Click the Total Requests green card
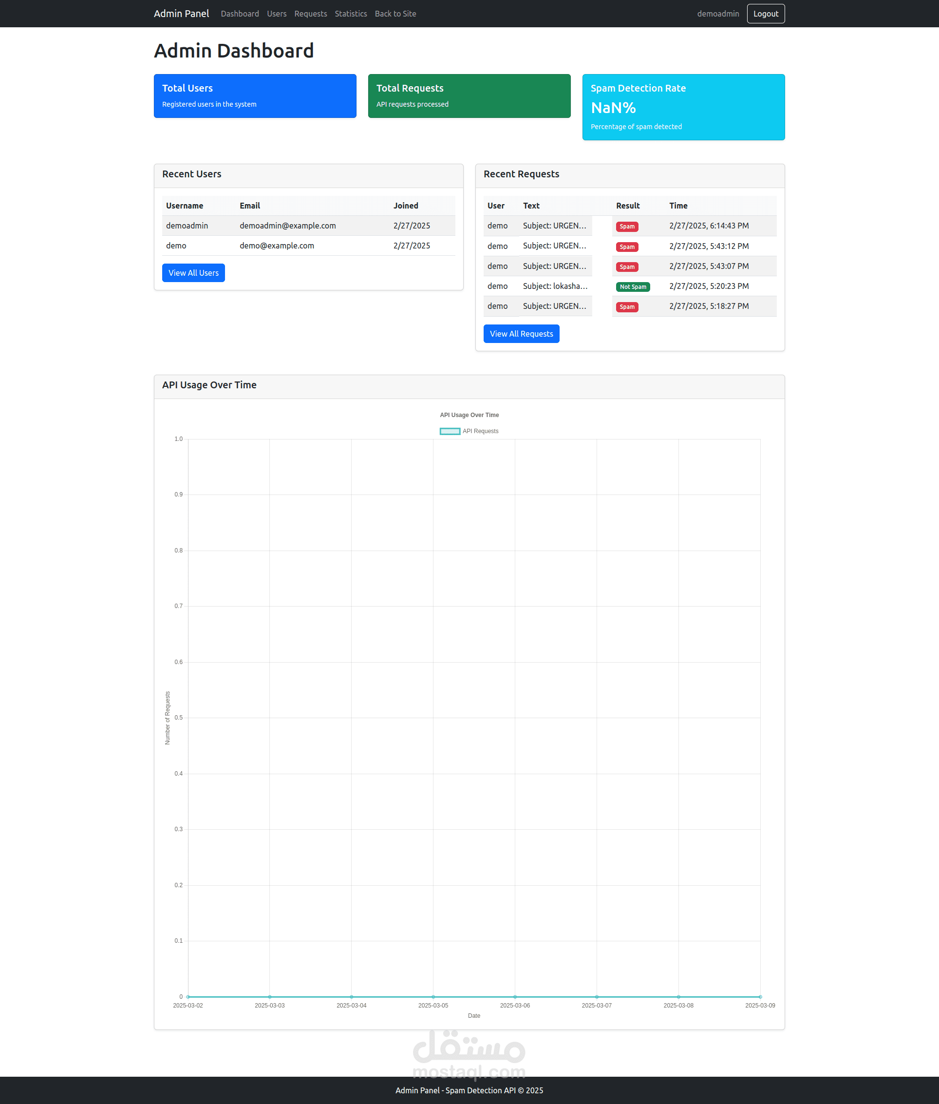The width and height of the screenshot is (939, 1104). [469, 96]
